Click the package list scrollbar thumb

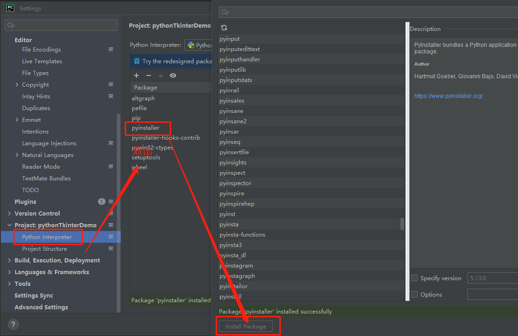click(x=402, y=224)
